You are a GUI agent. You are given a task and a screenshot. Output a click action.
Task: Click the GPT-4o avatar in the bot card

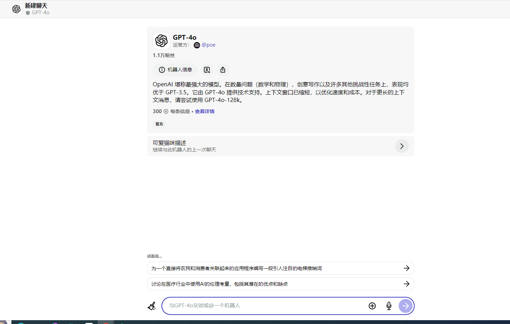pyautogui.click(x=161, y=40)
